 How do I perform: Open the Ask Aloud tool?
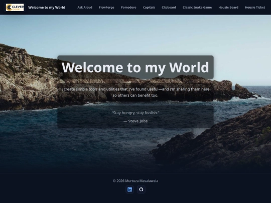(85, 8)
